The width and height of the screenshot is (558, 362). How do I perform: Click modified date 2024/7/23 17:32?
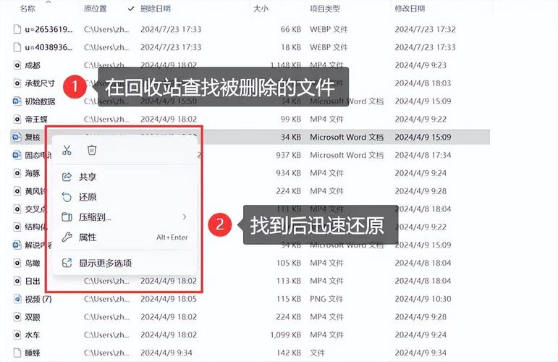point(426,29)
